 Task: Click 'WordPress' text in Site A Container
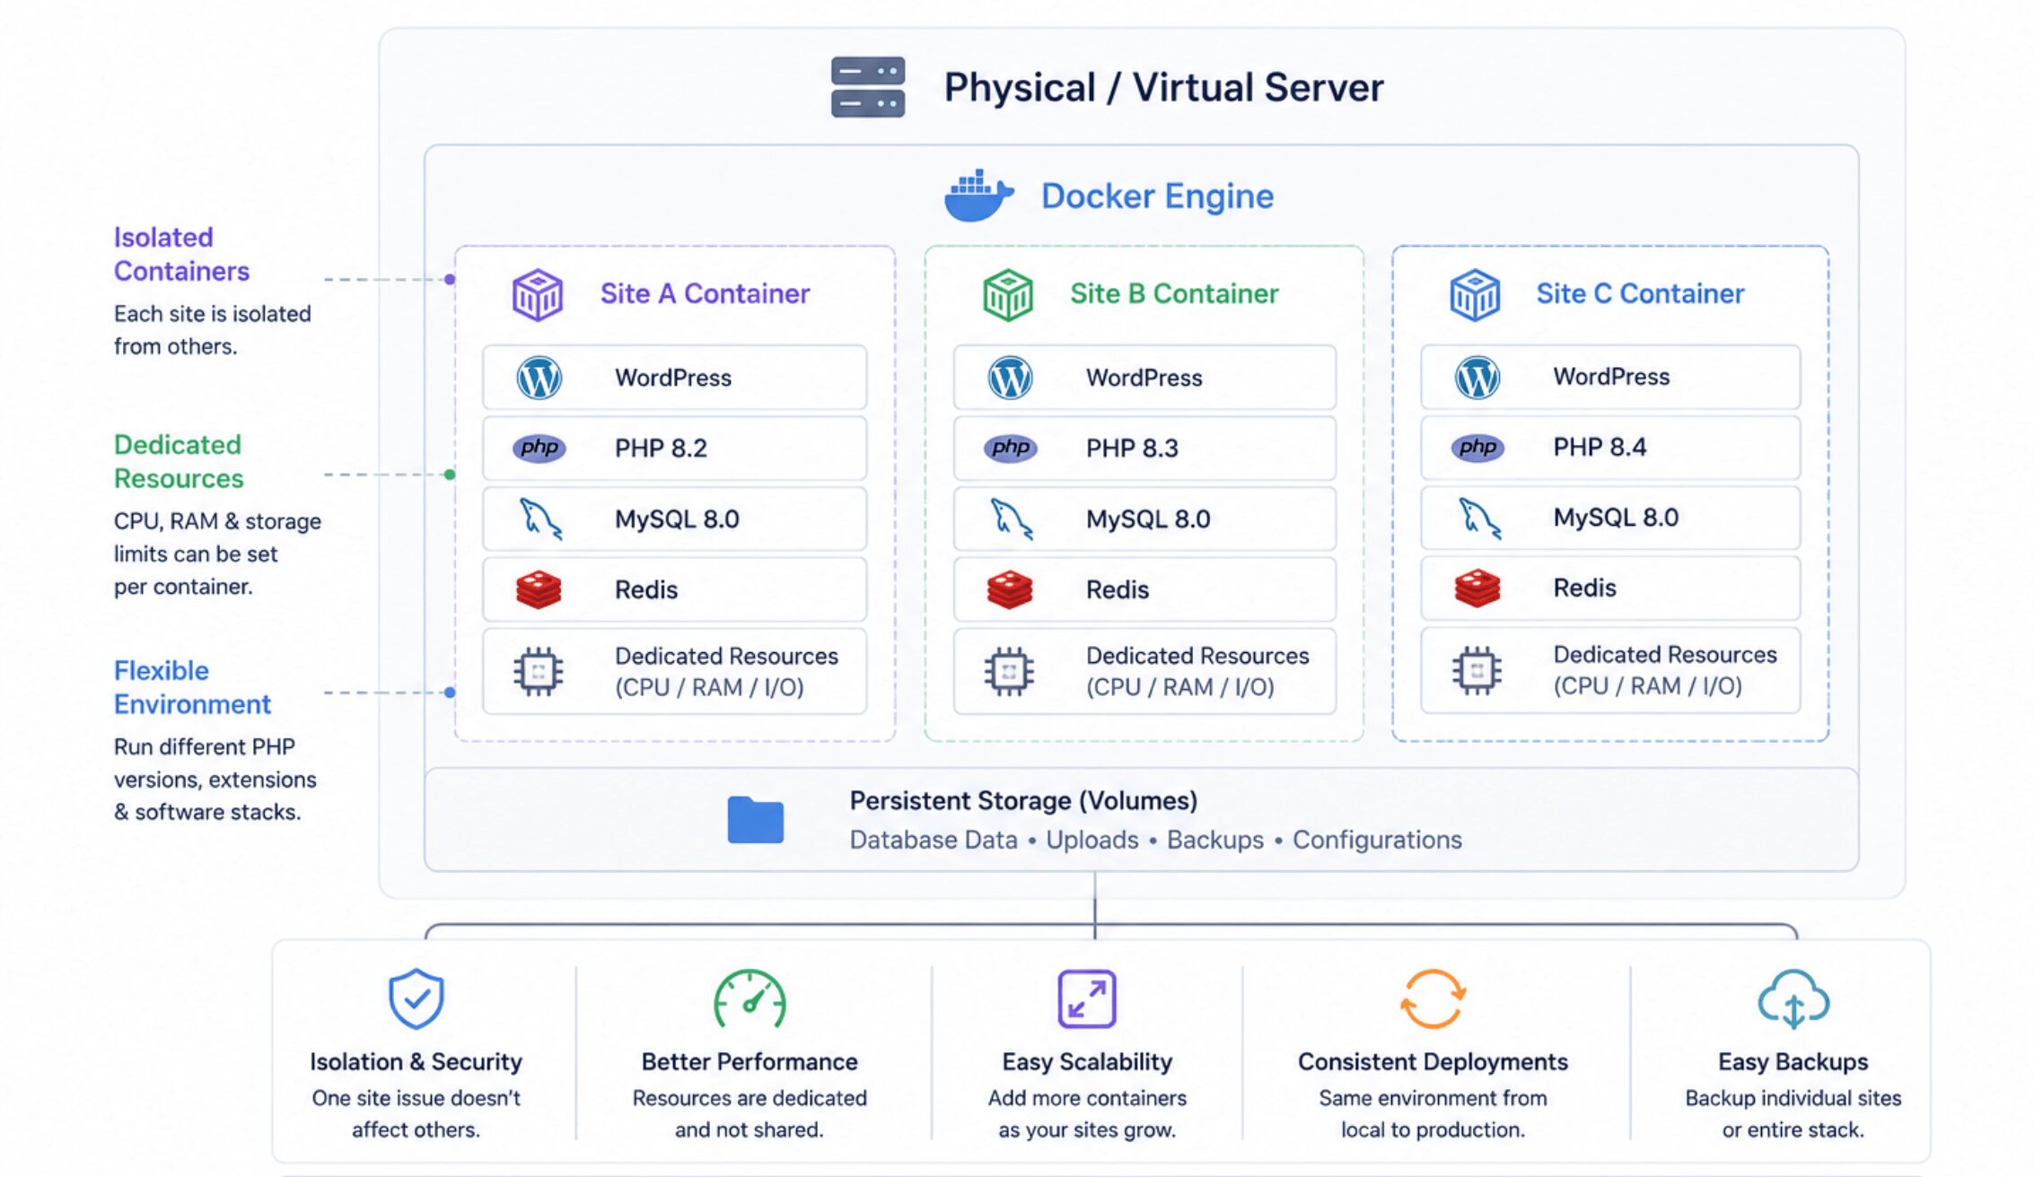673,378
